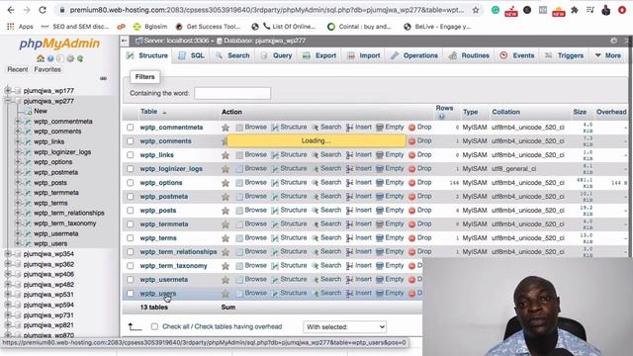The height and width of the screenshot is (356, 633).
Task: Open the navigation panel settings gear icon
Action: pyautogui.click(x=70, y=58)
